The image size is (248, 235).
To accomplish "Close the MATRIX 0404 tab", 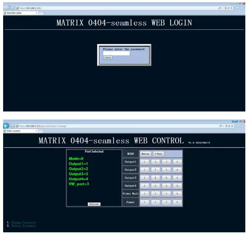I will tap(36, 13).
